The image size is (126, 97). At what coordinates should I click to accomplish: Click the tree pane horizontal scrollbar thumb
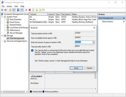click(x=14, y=92)
